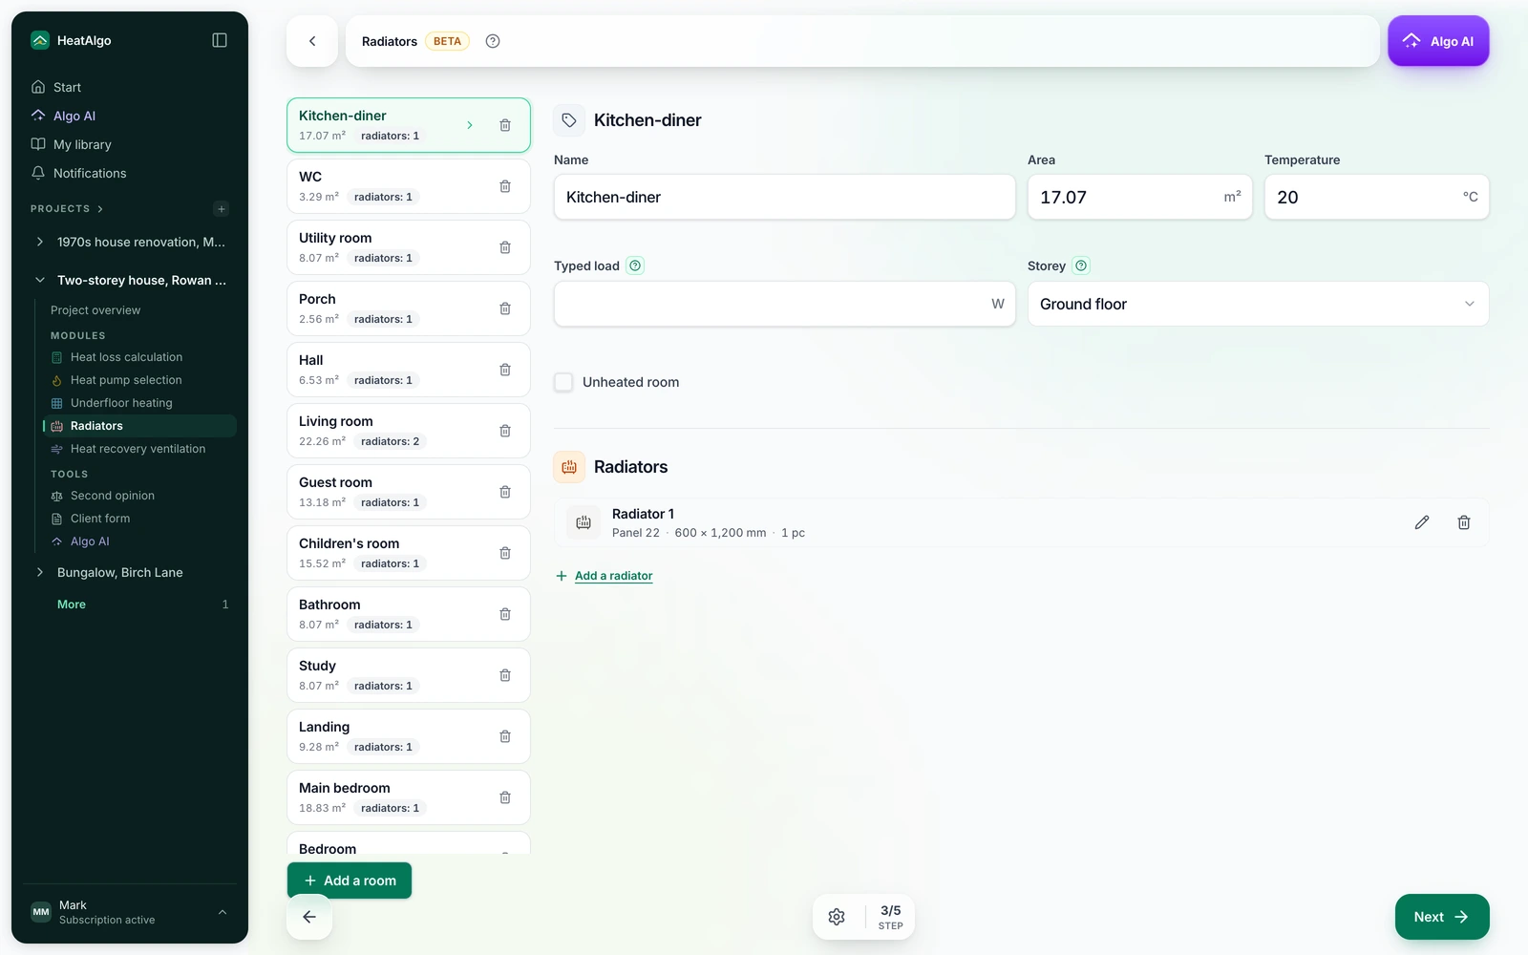Click the back chevron in header

pyautogui.click(x=312, y=41)
